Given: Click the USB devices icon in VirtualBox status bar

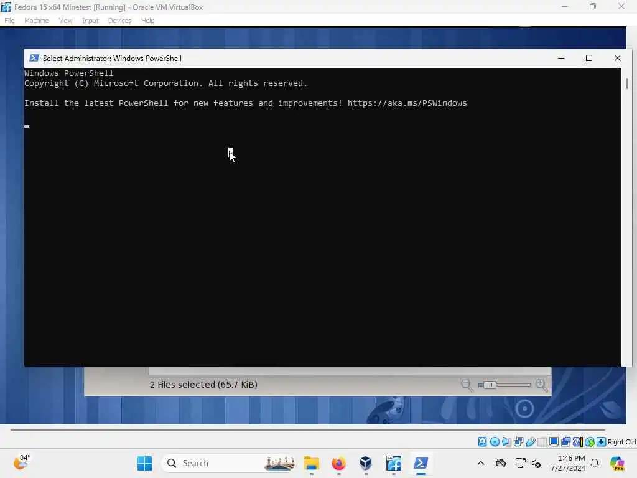Looking at the screenshot, I should (531, 442).
